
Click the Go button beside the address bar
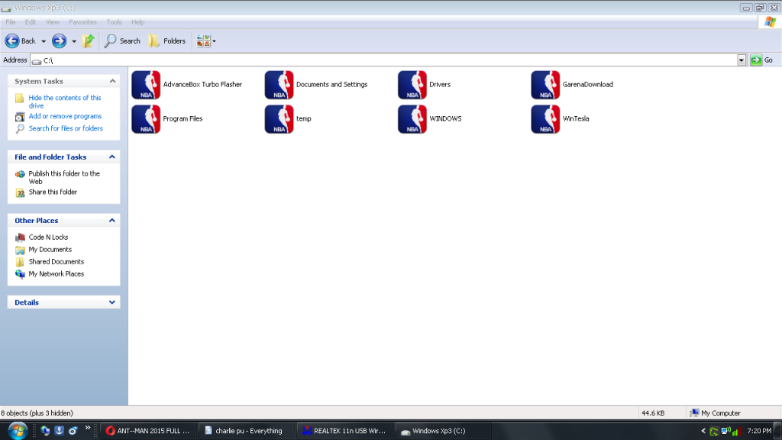[x=761, y=60]
